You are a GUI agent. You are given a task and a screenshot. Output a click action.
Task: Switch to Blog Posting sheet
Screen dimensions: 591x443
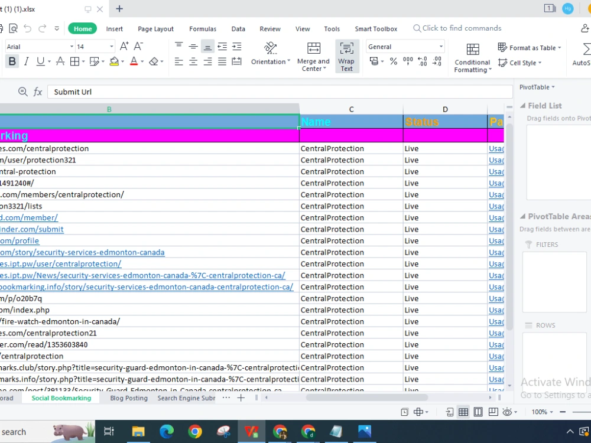tap(129, 398)
